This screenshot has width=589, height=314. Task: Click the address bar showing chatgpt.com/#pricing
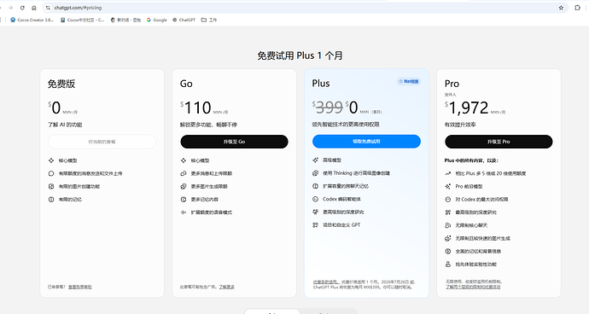point(300,8)
